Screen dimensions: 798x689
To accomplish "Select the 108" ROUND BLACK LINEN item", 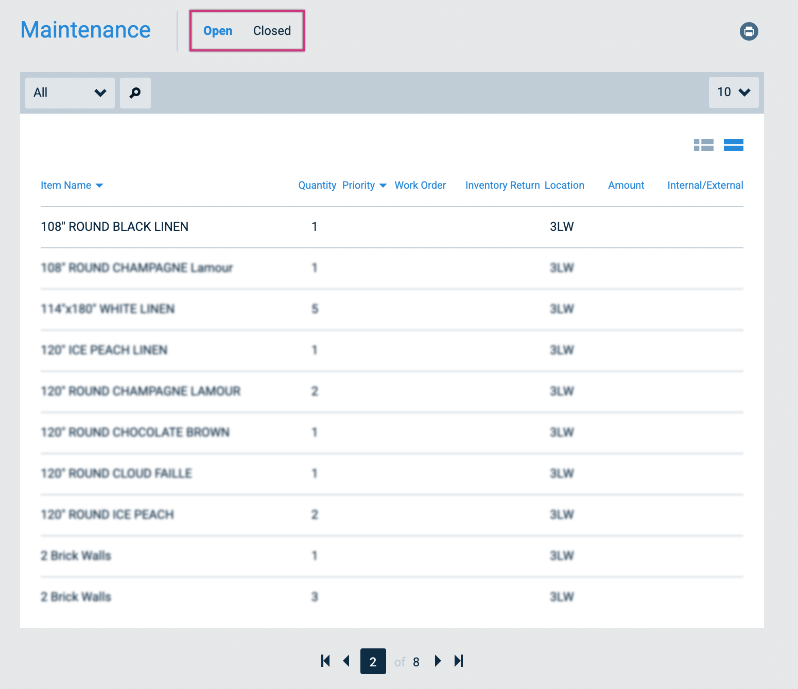I will (x=114, y=226).
